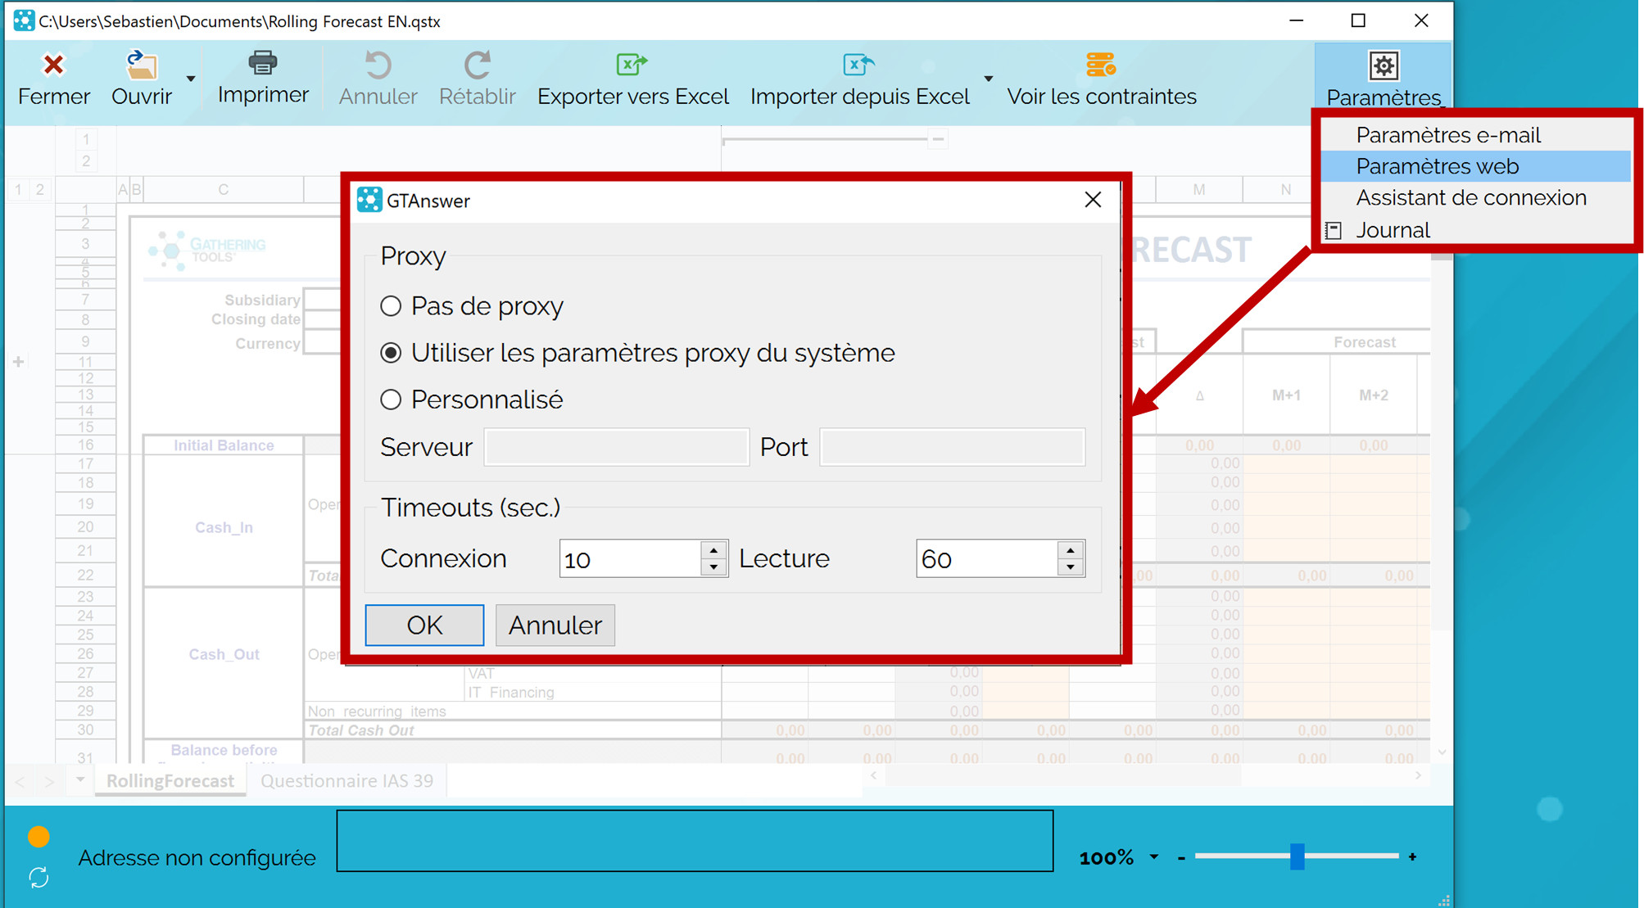Image resolution: width=1644 pixels, height=908 pixels.
Task: Open the Journal menu entry
Action: (x=1393, y=230)
